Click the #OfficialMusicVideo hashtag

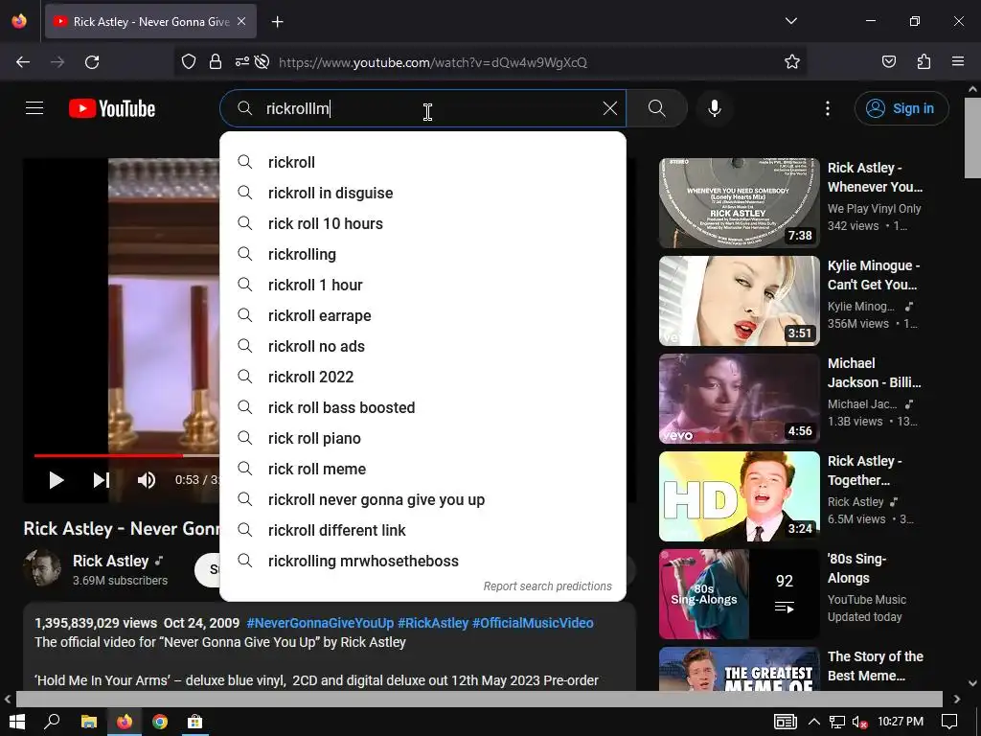pos(533,623)
